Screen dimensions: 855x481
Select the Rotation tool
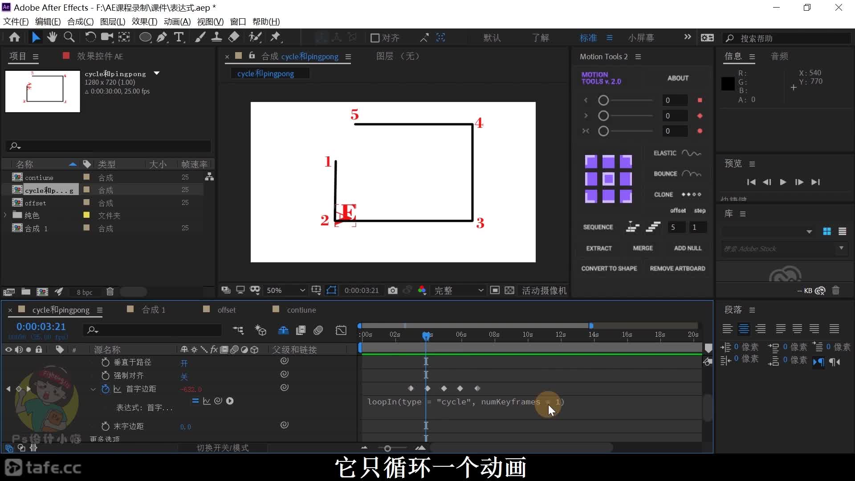[90, 37]
